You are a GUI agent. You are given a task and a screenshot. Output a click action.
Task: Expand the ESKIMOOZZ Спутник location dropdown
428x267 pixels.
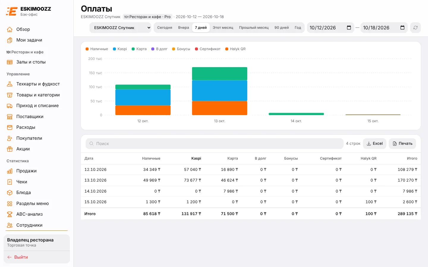coord(120,28)
